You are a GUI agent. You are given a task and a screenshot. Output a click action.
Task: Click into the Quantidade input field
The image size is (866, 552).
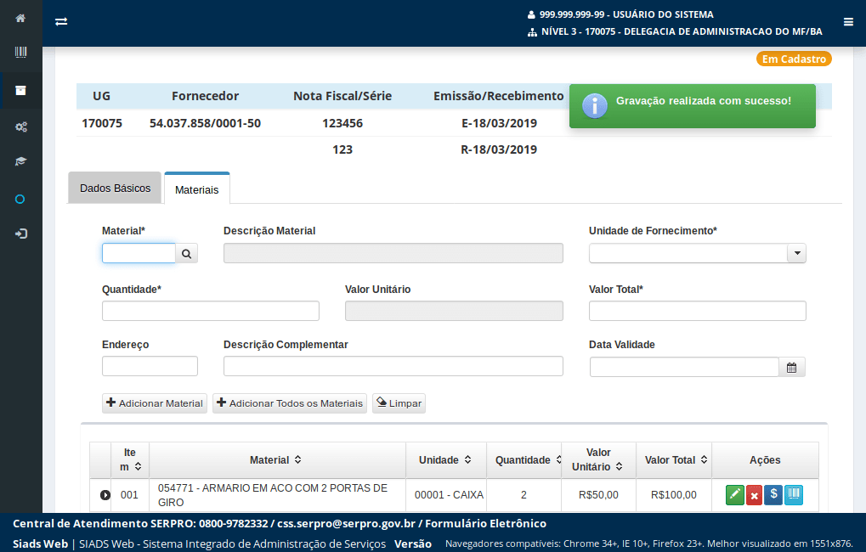tap(210, 311)
